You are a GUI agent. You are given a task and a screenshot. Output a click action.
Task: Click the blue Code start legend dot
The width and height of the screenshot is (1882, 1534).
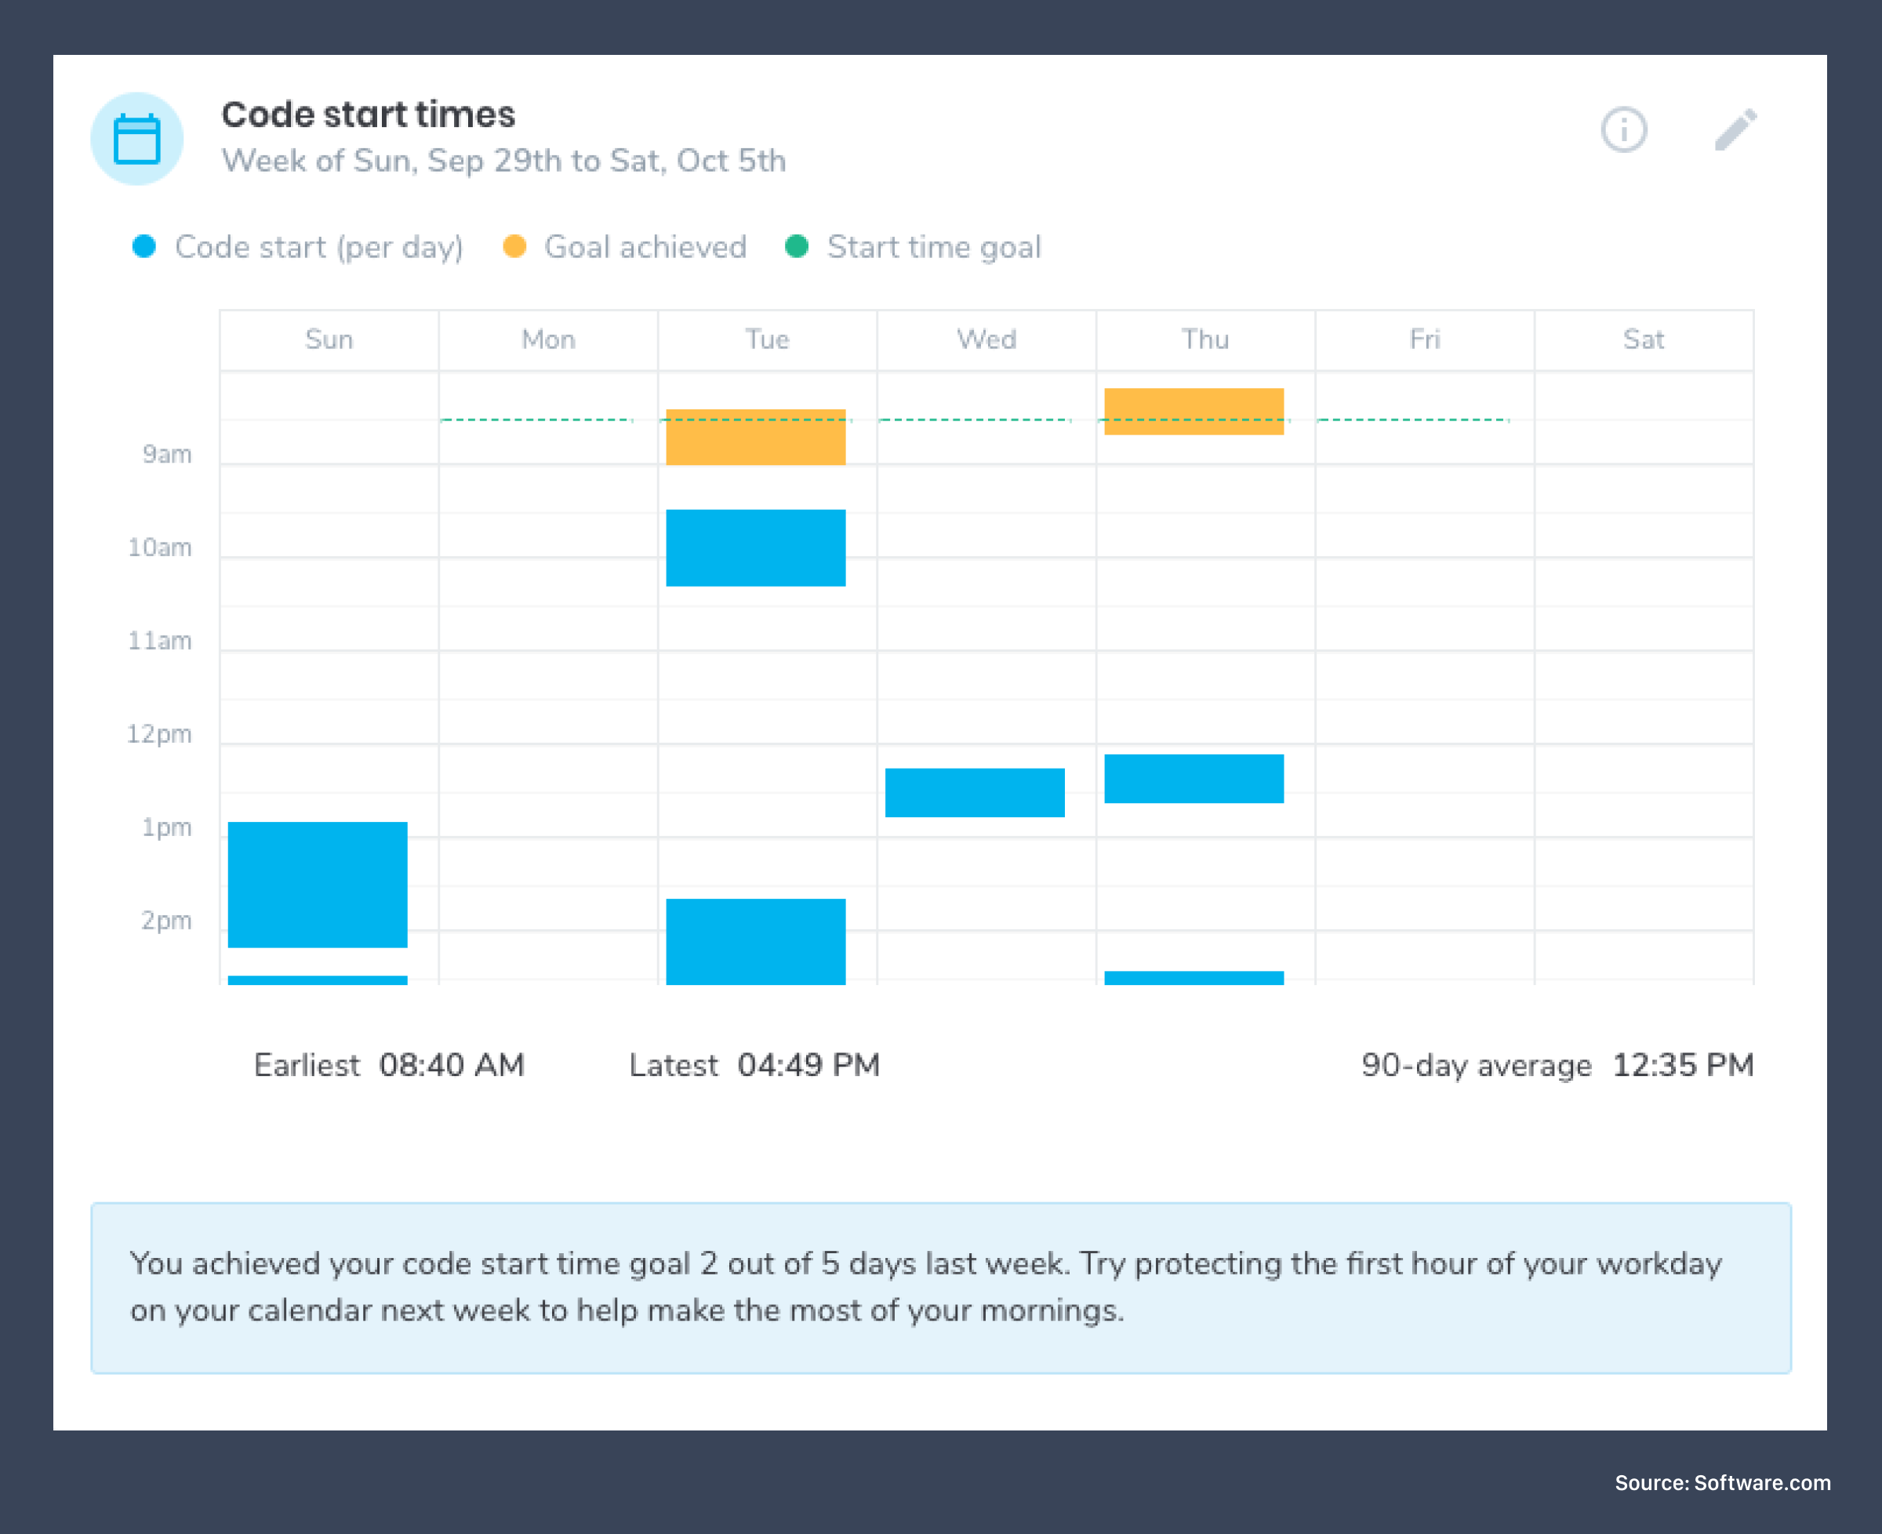pyautogui.click(x=144, y=247)
